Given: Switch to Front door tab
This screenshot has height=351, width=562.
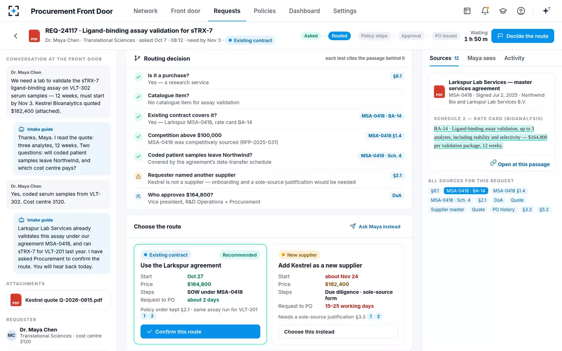Looking at the screenshot, I should pyautogui.click(x=186, y=11).
